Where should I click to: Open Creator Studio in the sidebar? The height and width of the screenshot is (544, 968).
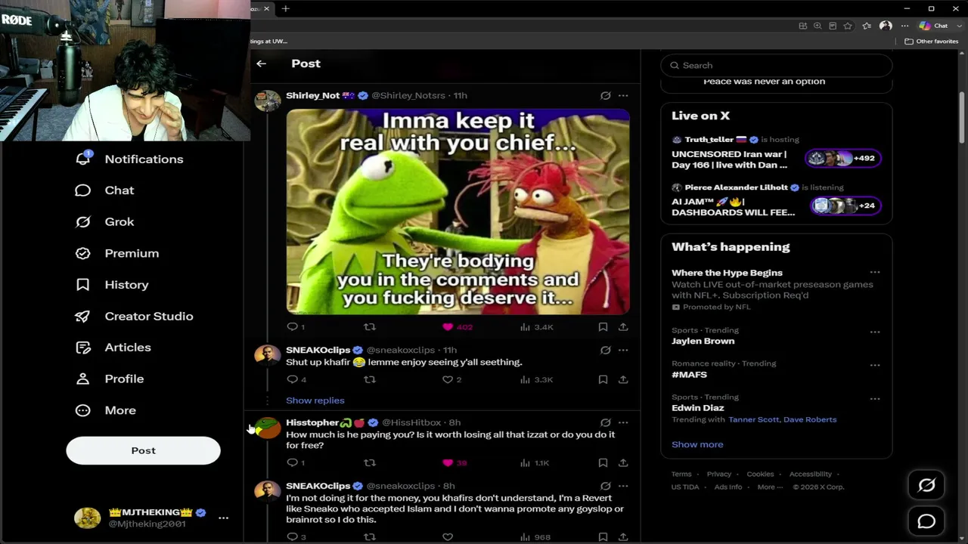(x=134, y=316)
